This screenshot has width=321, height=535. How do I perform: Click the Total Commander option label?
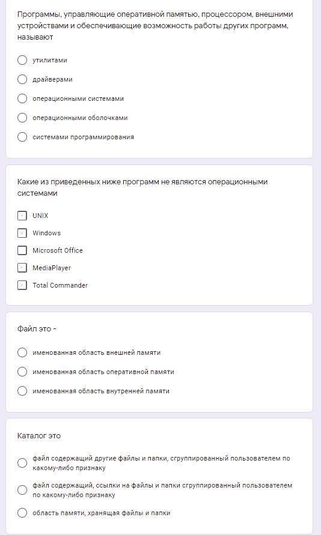pyautogui.click(x=60, y=285)
